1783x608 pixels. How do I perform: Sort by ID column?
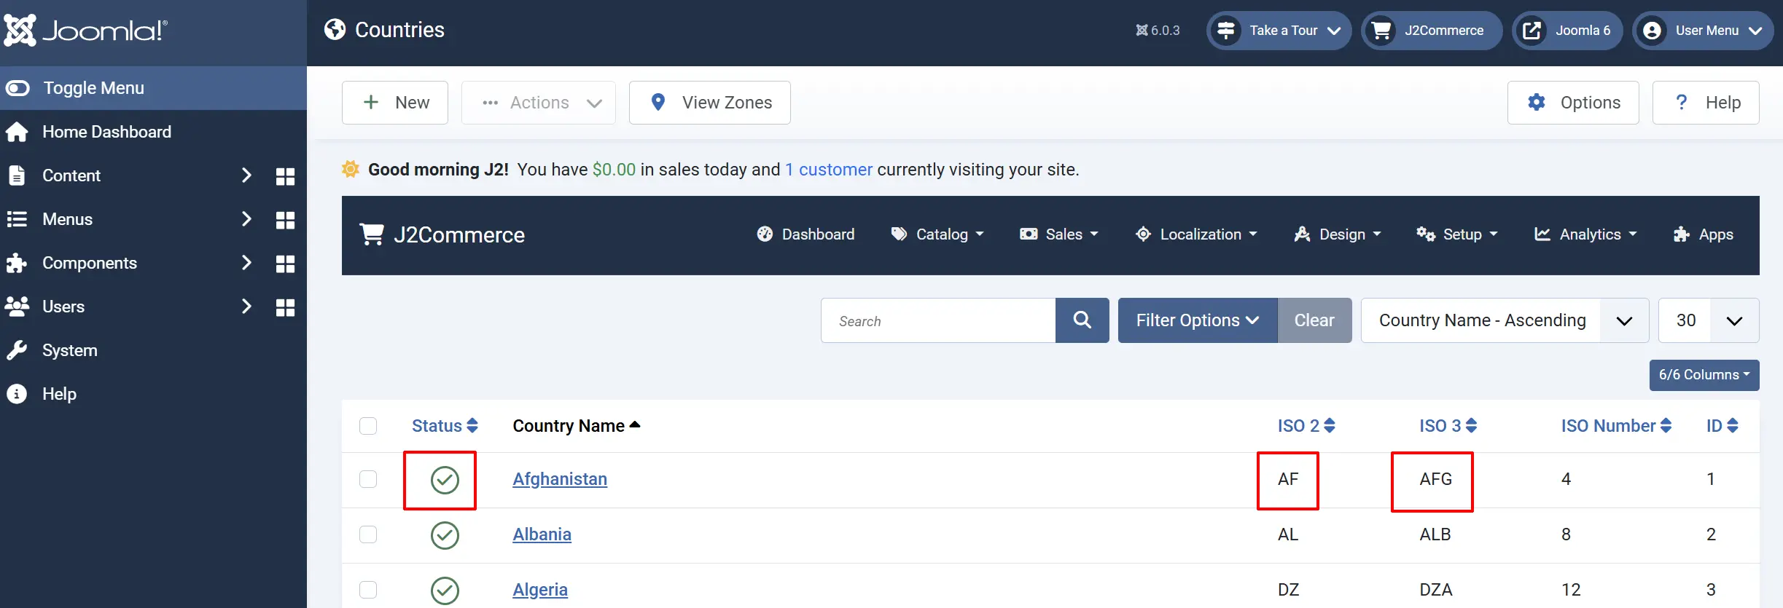tap(1722, 426)
